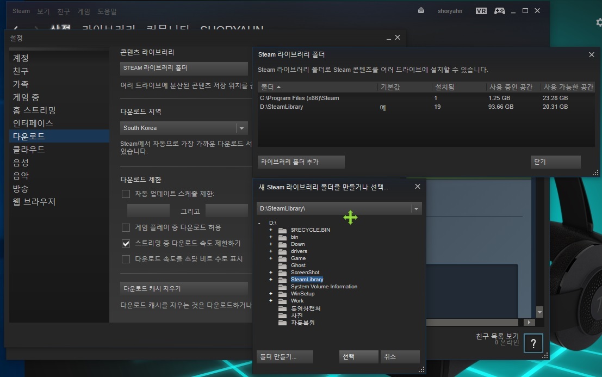Click the 친구 목록 보기 link

click(497, 336)
